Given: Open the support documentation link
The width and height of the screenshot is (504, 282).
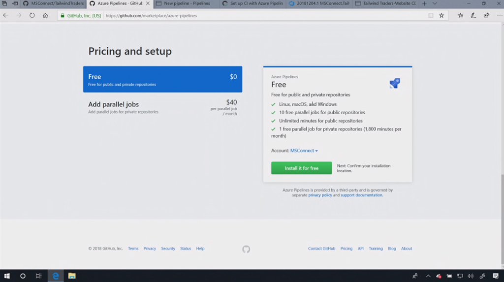Looking at the screenshot, I should click(x=361, y=195).
